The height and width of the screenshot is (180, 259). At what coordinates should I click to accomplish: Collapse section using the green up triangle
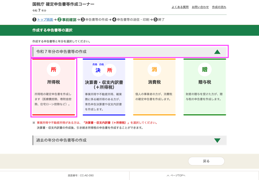[217, 52]
